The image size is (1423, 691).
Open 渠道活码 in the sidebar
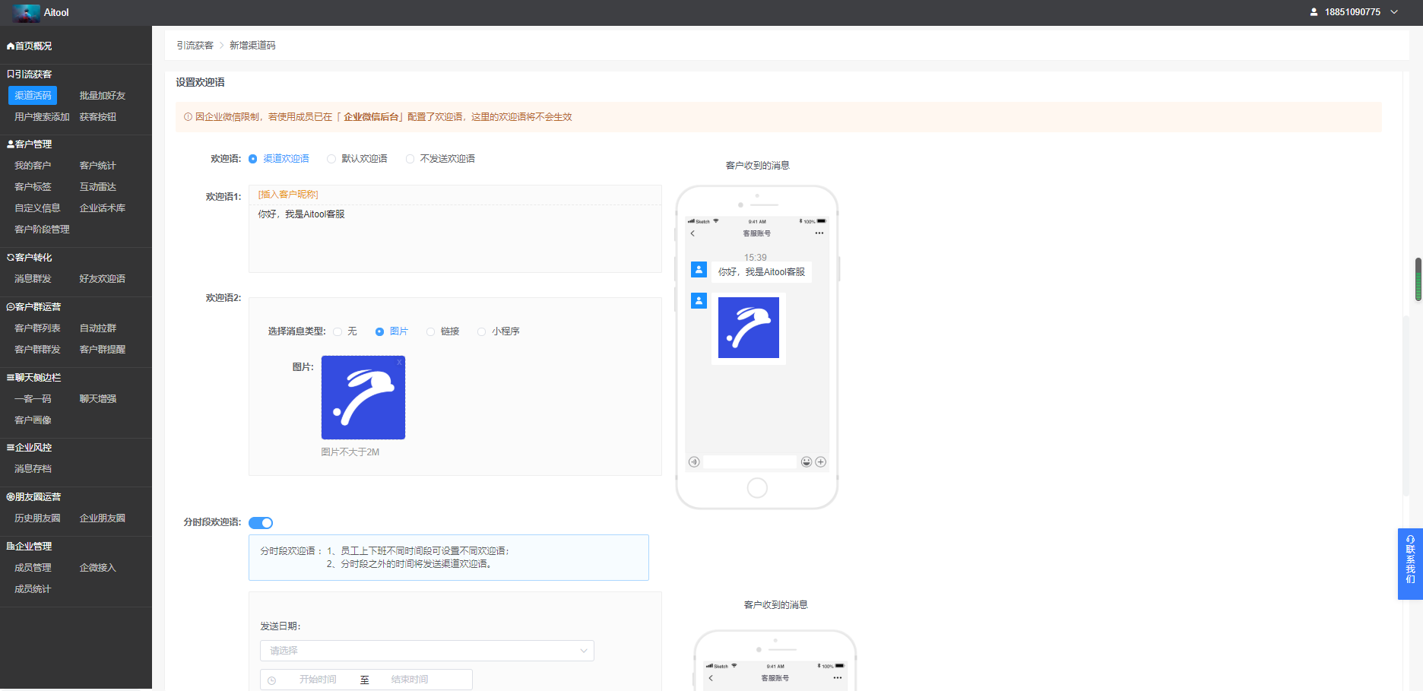click(x=33, y=96)
